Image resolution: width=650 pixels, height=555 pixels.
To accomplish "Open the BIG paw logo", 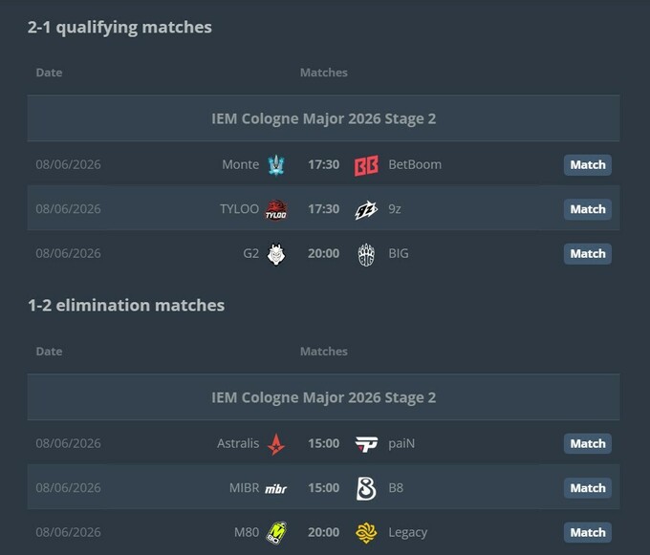I will [366, 254].
